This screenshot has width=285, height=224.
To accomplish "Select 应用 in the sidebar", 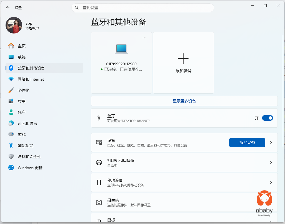I will [x=22, y=101].
